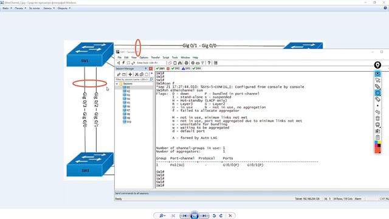Click the link icon in Session Manager toolbar
This screenshot has width=389, height=219.
coord(119,74)
